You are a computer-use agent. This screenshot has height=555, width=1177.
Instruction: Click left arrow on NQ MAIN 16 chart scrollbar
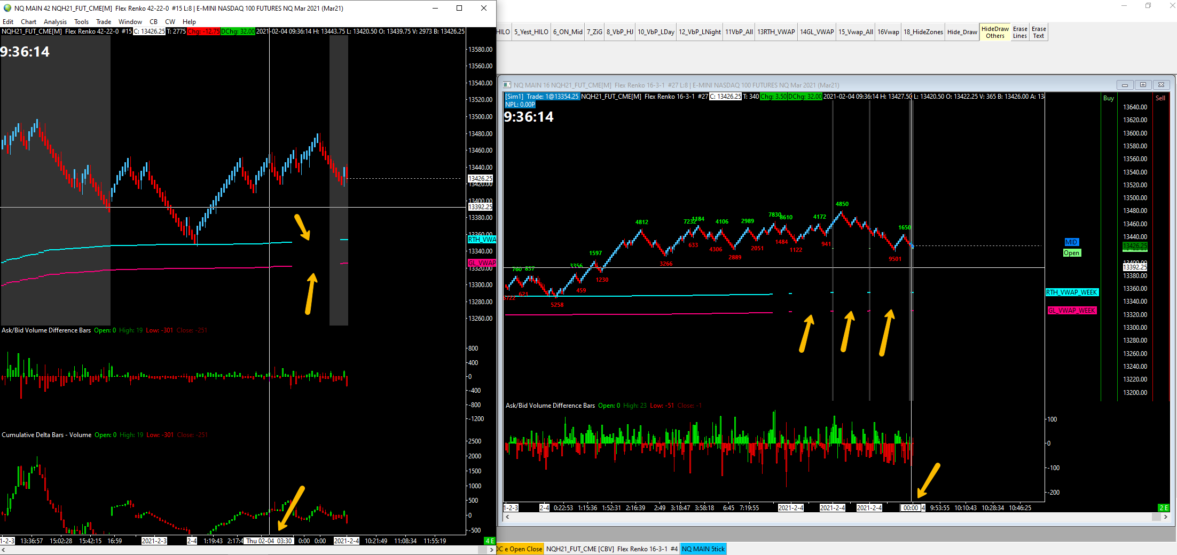coord(507,517)
